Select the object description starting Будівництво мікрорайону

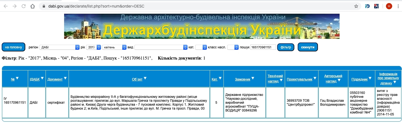tap(139, 103)
